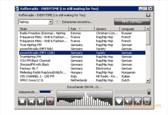Screen dimensions: 168x115
Task: Click the Christian-Con... genre cell
Action: point(107,33)
